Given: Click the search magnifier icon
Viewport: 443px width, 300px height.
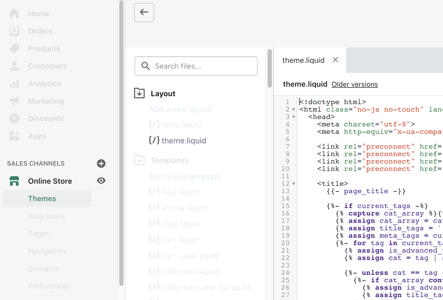Looking at the screenshot, I should 146,66.
